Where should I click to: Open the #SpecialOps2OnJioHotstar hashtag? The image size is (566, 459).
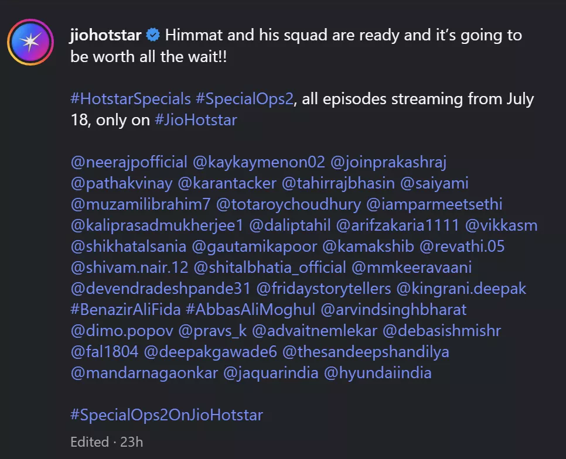tap(166, 415)
